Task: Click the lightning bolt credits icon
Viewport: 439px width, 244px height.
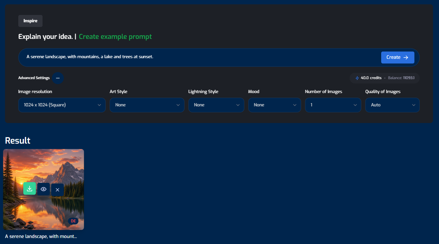Action: point(357,78)
